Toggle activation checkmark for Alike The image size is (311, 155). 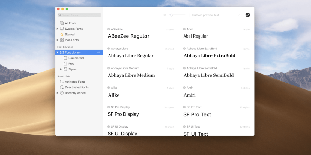[109, 88]
